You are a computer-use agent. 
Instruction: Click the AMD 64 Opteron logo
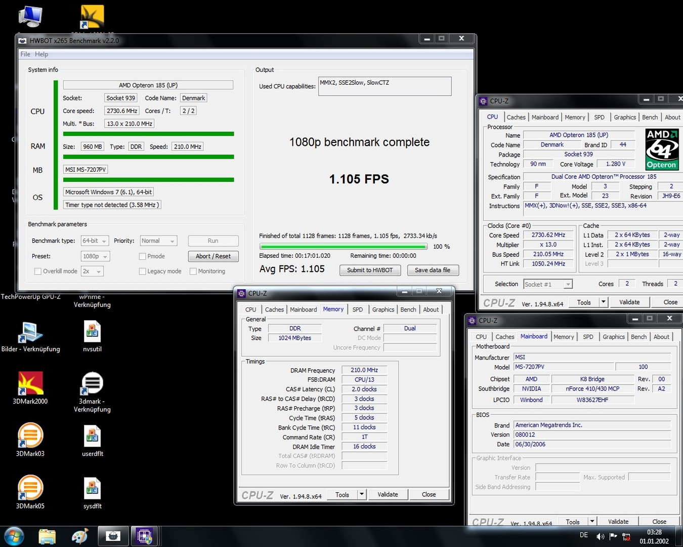point(662,149)
